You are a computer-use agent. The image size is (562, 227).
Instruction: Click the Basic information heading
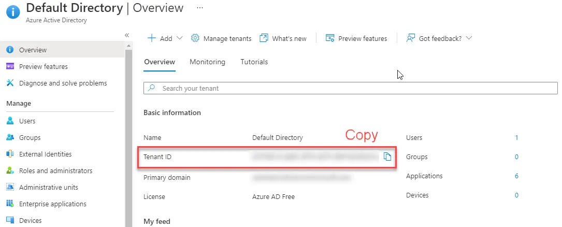172,112
